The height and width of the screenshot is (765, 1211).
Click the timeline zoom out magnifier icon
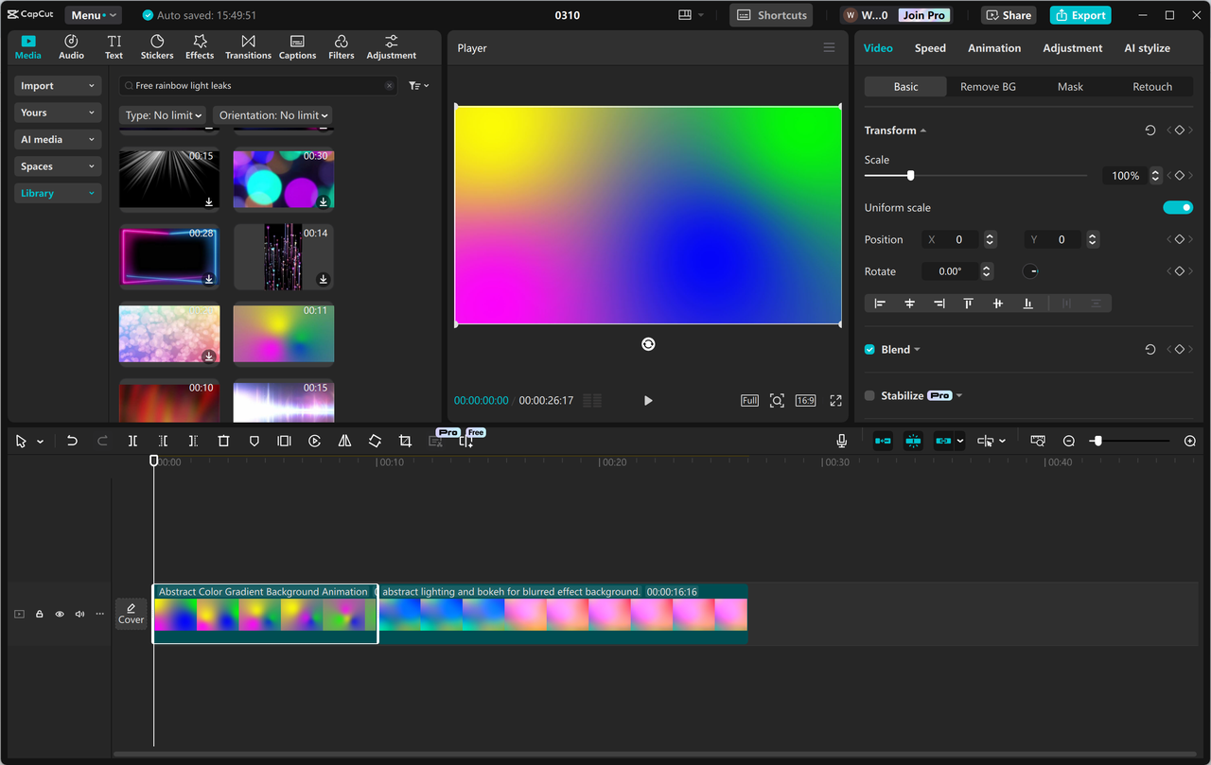tap(1069, 441)
